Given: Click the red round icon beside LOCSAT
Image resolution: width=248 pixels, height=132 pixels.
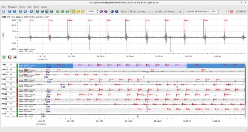Looking at the screenshot, I should click(232, 11).
